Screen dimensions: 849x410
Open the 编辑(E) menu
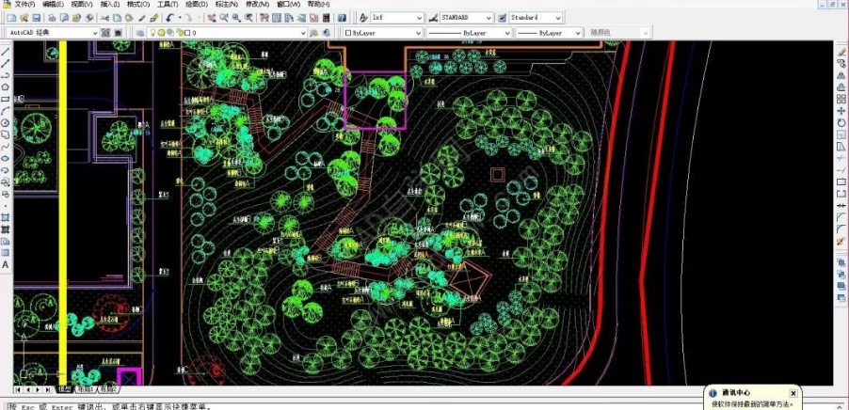[x=53, y=5]
